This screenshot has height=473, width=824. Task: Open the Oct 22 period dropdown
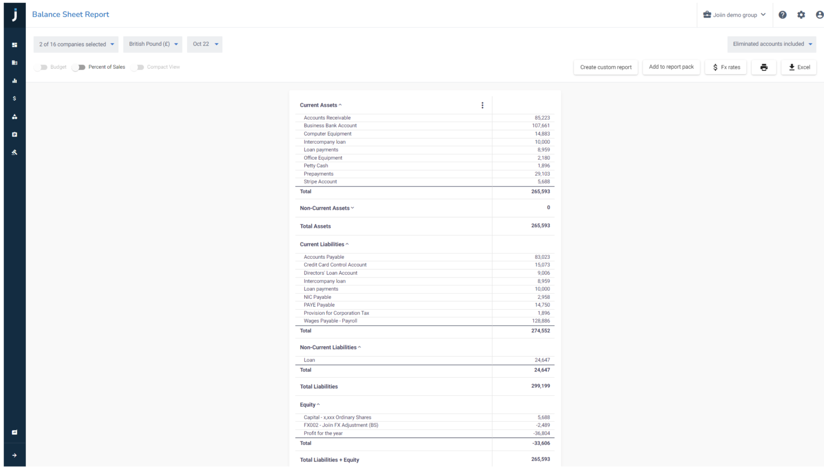point(205,44)
